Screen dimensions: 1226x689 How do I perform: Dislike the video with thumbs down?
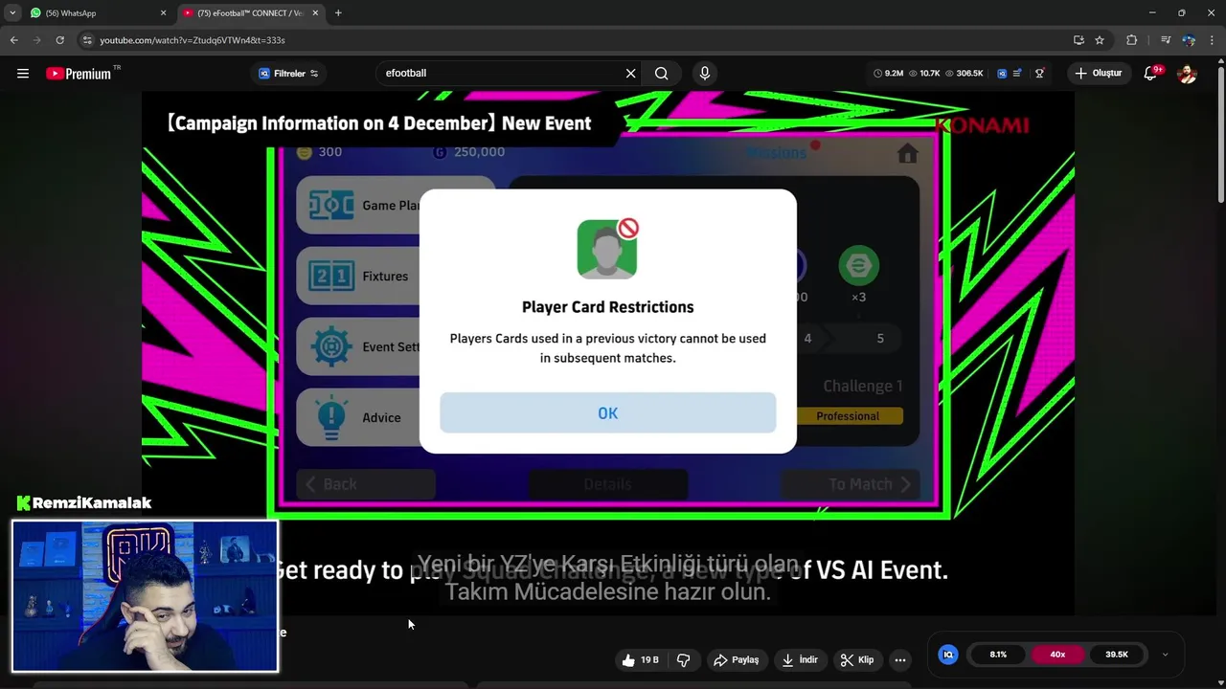tap(684, 659)
